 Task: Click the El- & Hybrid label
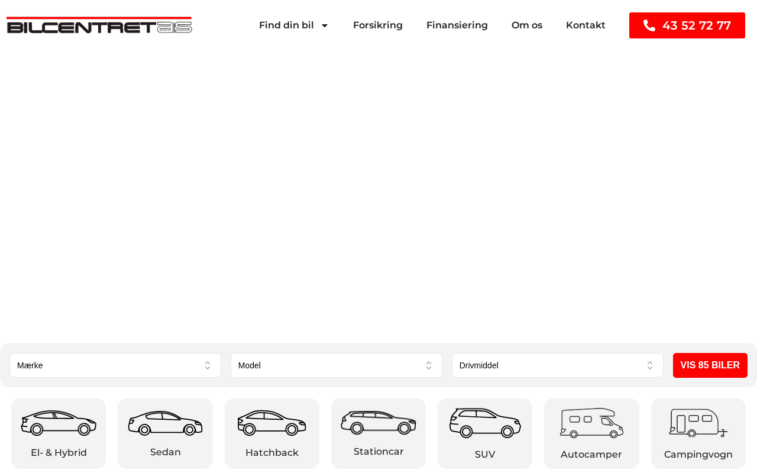(59, 453)
